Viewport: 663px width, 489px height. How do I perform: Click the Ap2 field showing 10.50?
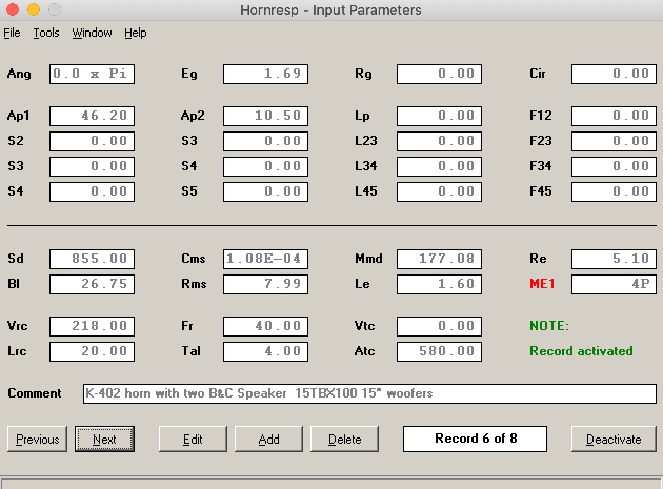coord(266,116)
